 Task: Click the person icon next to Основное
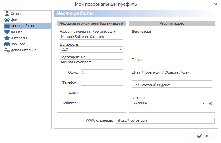tap(7, 14)
